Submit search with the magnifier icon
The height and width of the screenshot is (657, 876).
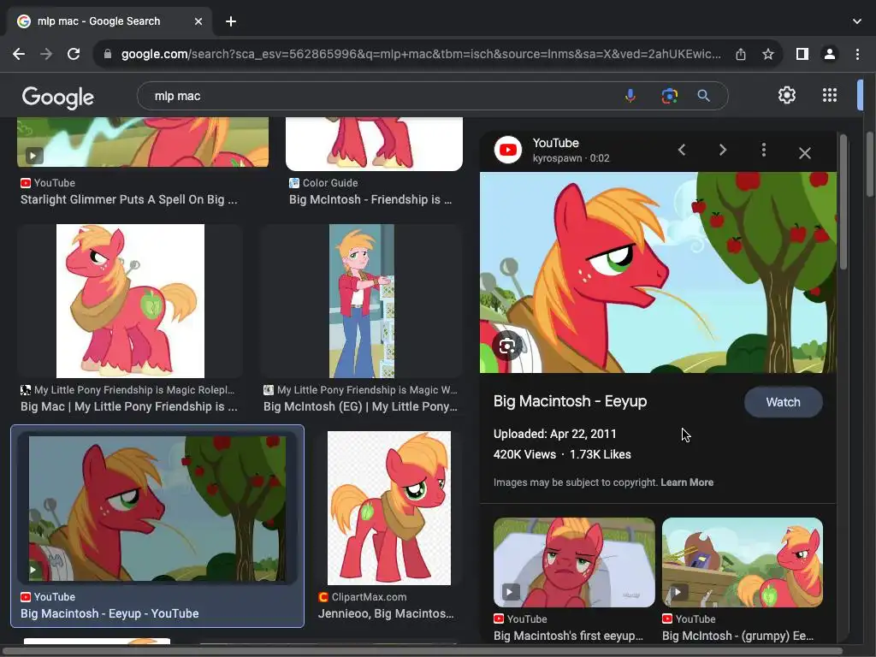704,96
